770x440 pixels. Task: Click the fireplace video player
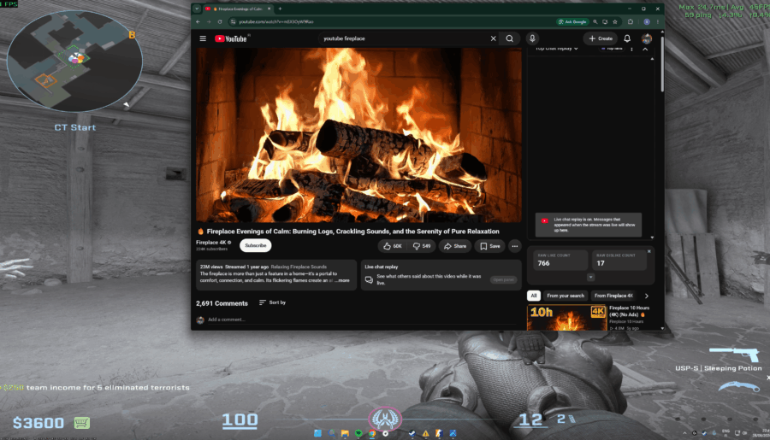coord(358,135)
